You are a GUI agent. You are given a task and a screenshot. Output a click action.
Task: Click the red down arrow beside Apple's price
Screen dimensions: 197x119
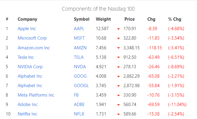[118, 29]
